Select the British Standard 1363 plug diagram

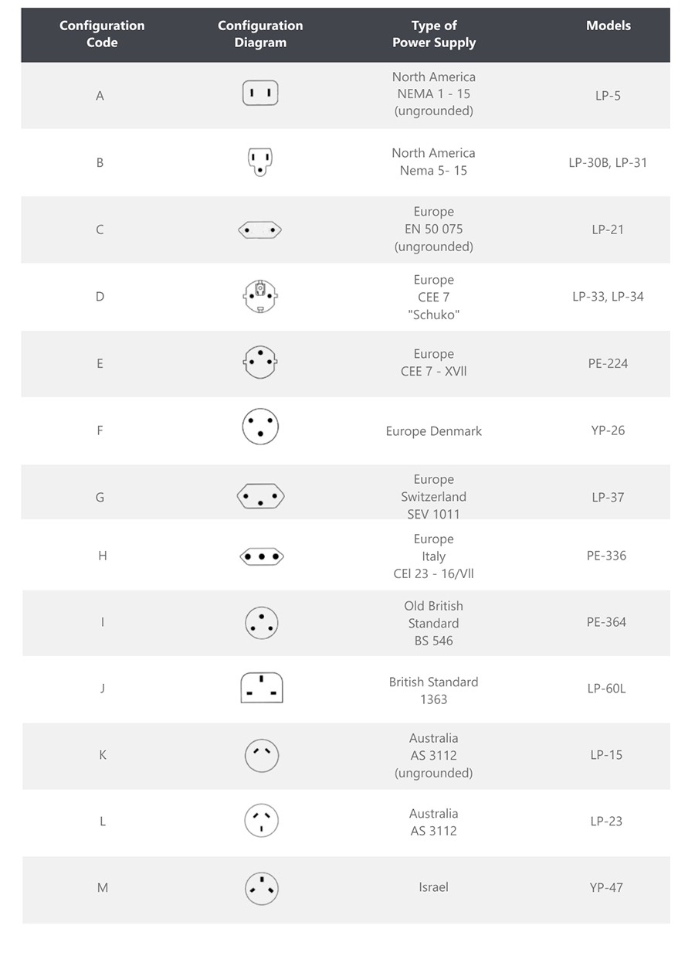coord(262,688)
